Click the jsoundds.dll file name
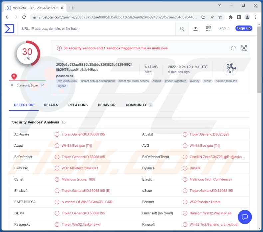263x232 pixels. click(x=64, y=76)
